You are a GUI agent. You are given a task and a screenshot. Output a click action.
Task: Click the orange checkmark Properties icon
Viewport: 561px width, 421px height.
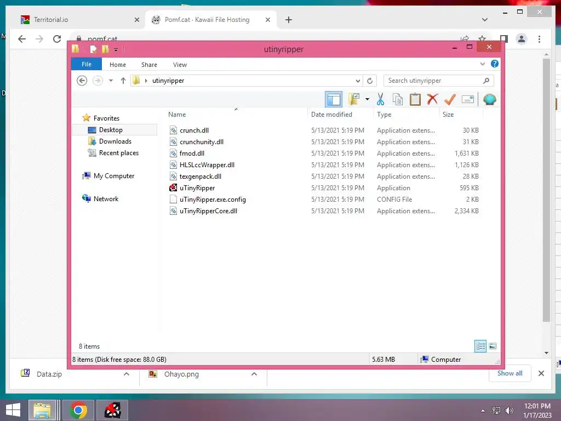450,99
